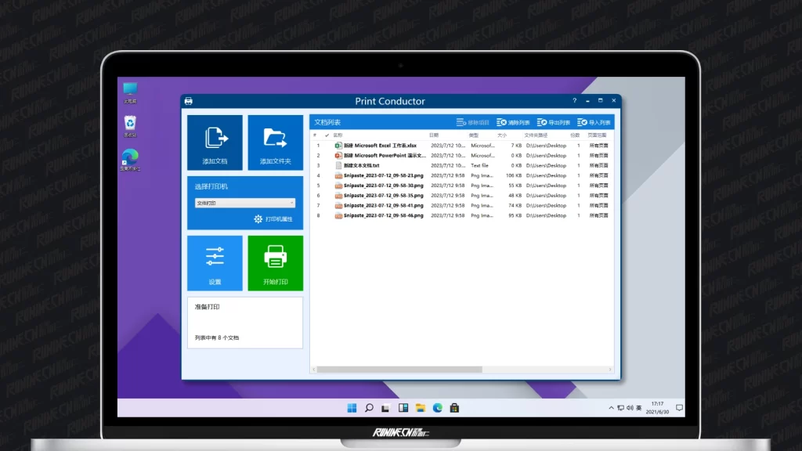Screen dimensions: 802x451
Task: Click the Import List (导入列表) toolbar icon
Action: (582, 123)
